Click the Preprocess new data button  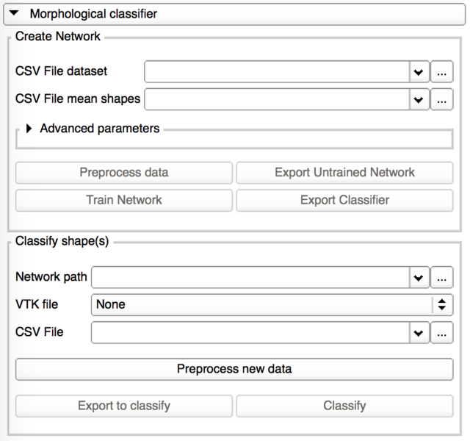click(x=234, y=369)
